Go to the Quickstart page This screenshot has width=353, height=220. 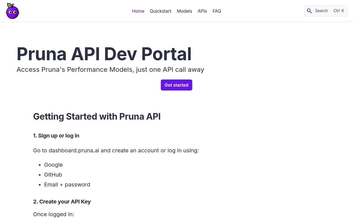tap(161, 11)
